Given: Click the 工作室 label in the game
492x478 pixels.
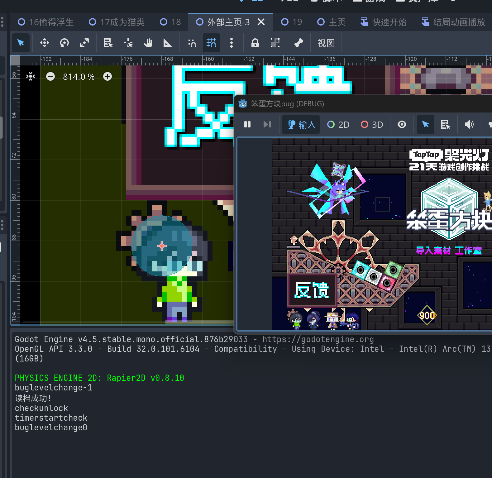Looking at the screenshot, I should (x=468, y=251).
